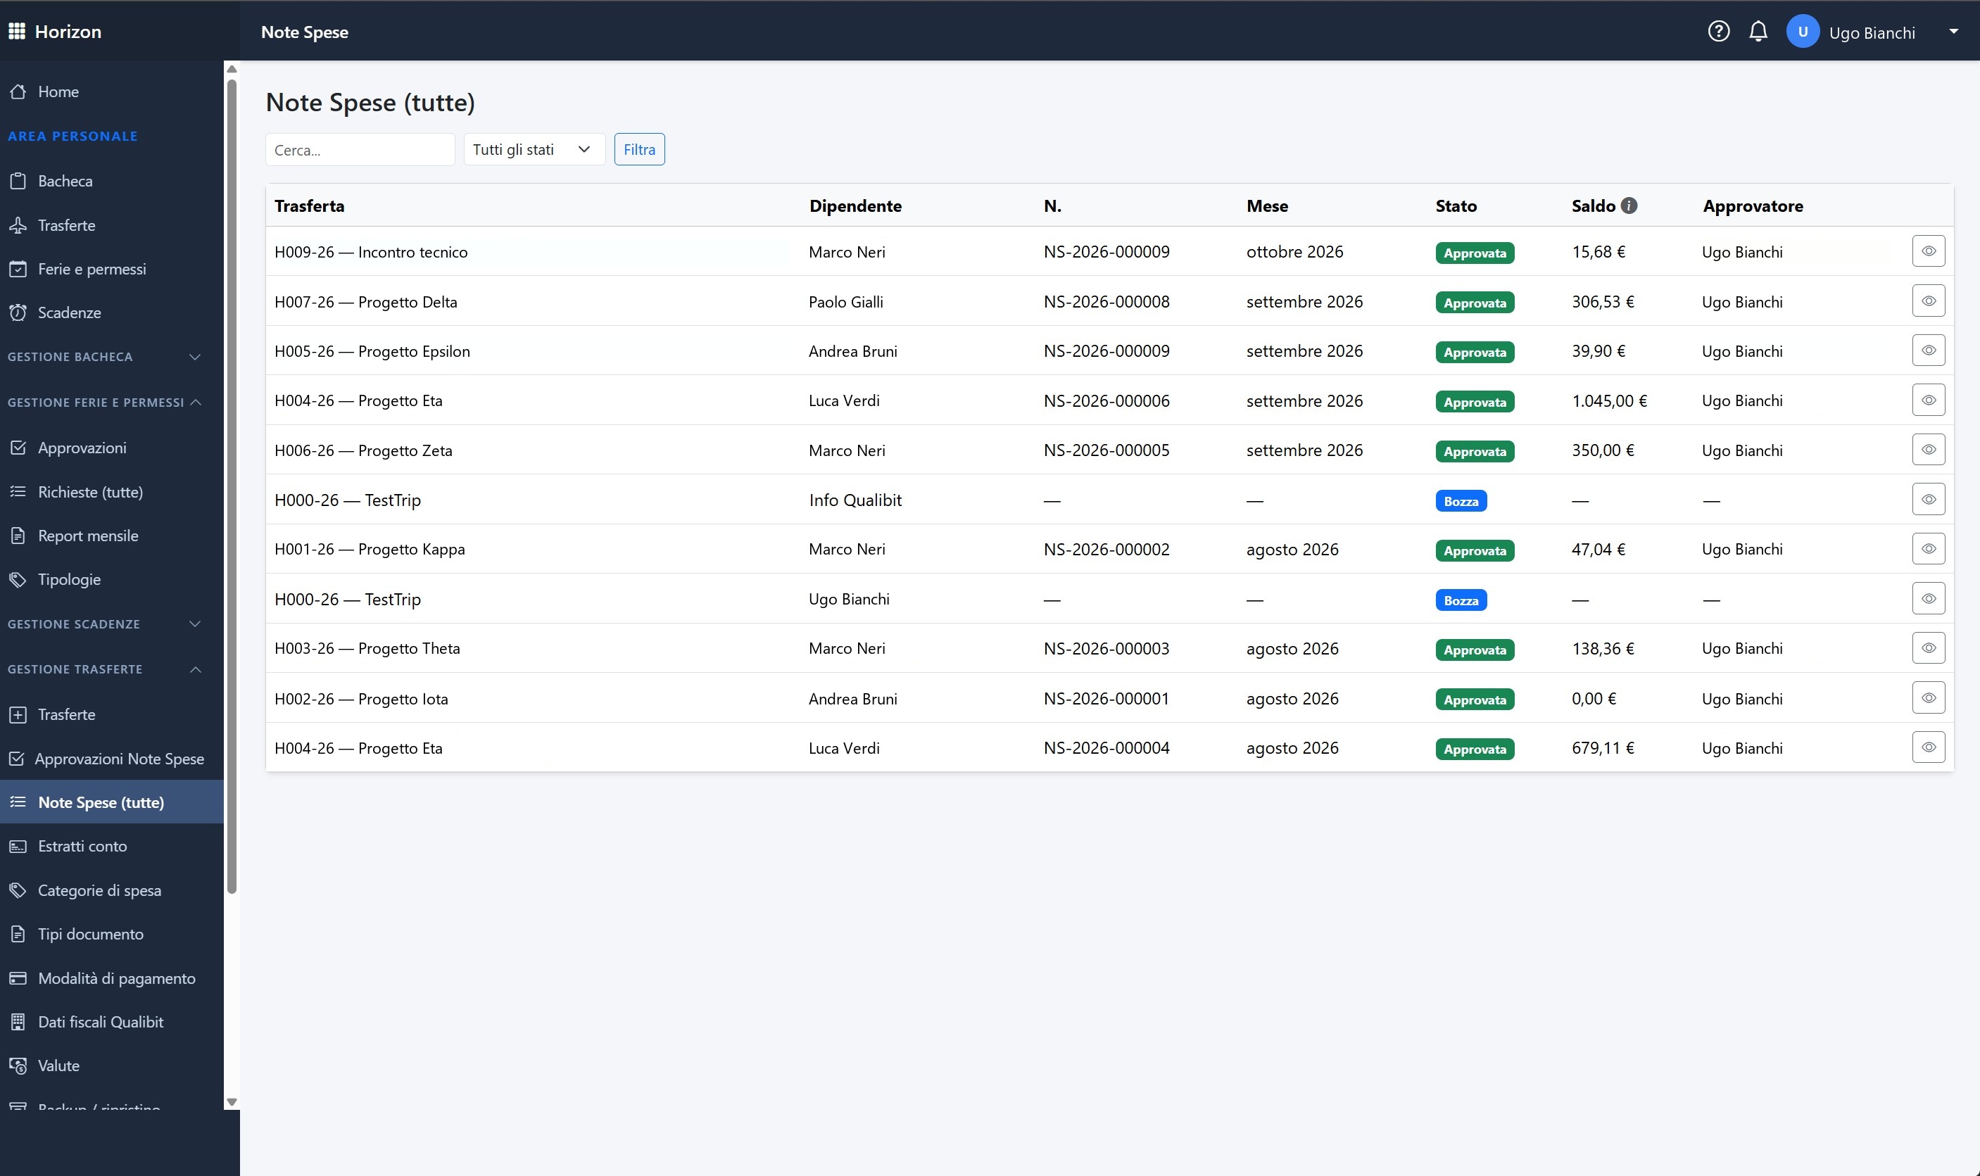Click the Bacheca clipboard icon
The height and width of the screenshot is (1176, 1980).
pyautogui.click(x=18, y=182)
